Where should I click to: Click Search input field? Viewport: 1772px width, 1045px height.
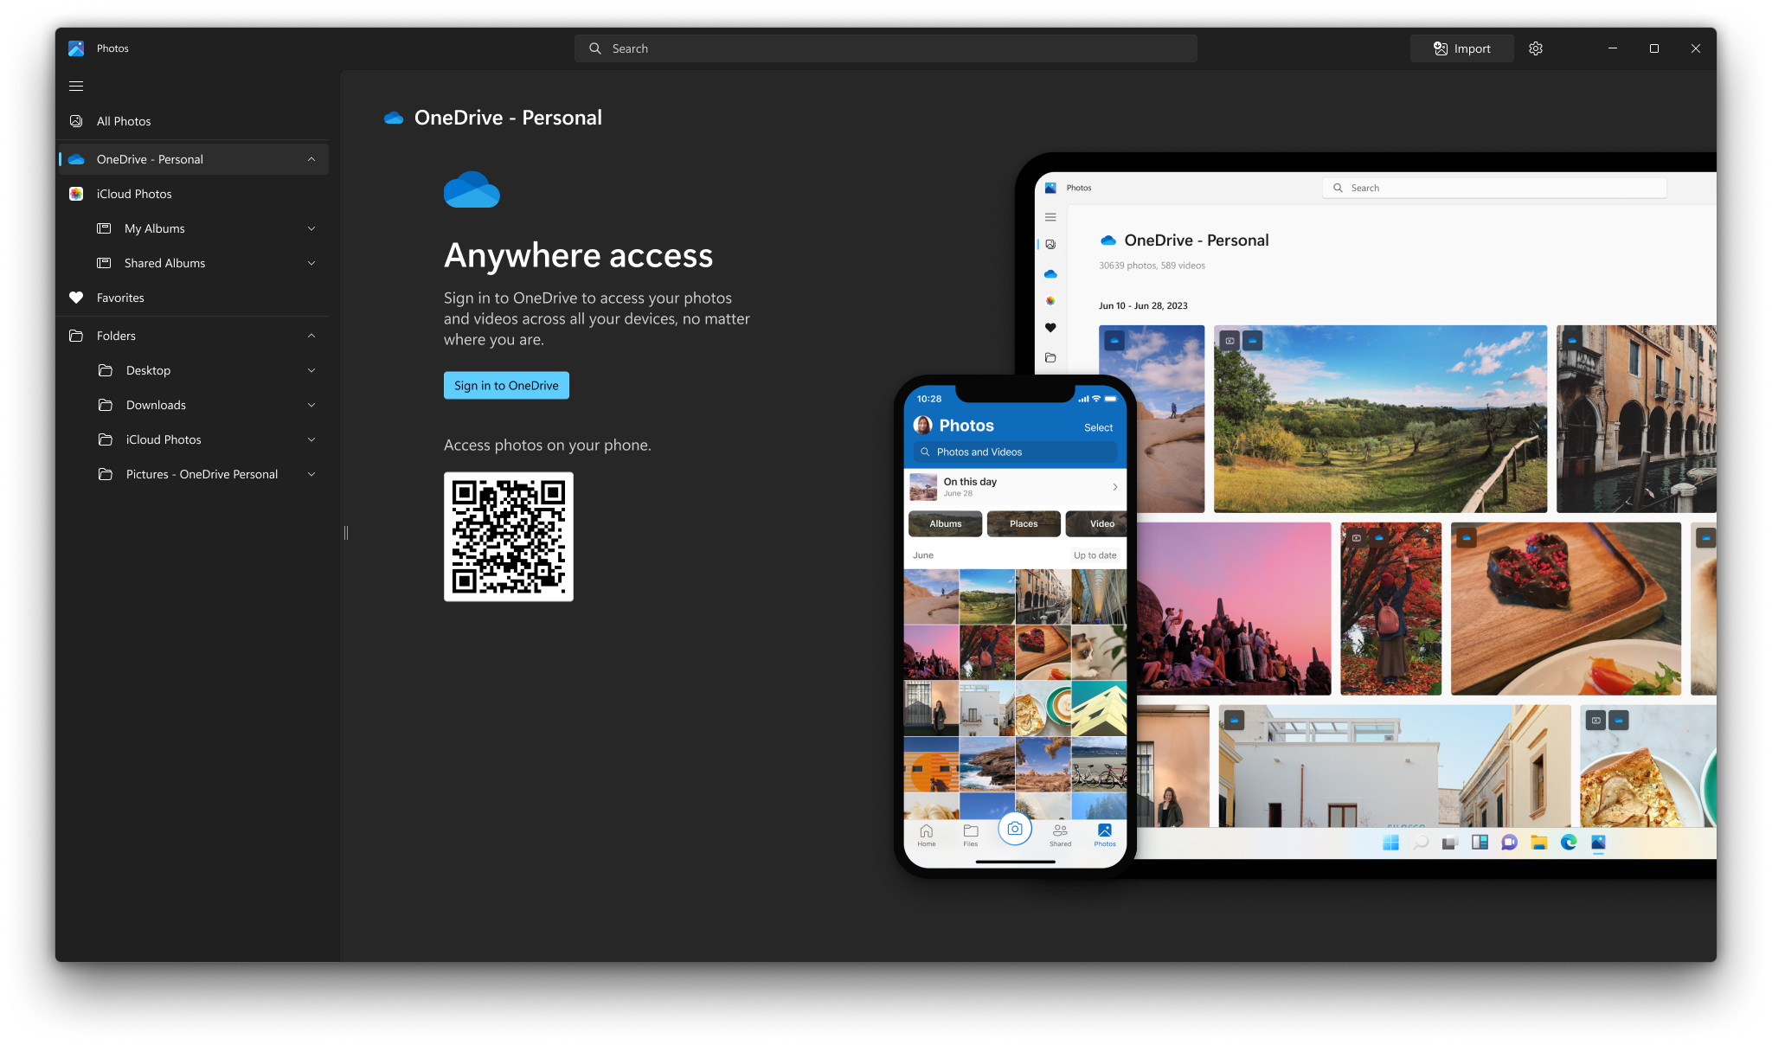pyautogui.click(x=885, y=48)
